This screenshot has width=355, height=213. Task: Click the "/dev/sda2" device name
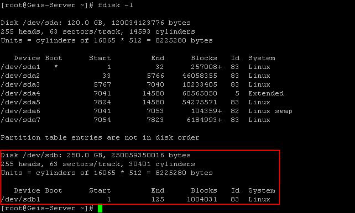click(20, 76)
